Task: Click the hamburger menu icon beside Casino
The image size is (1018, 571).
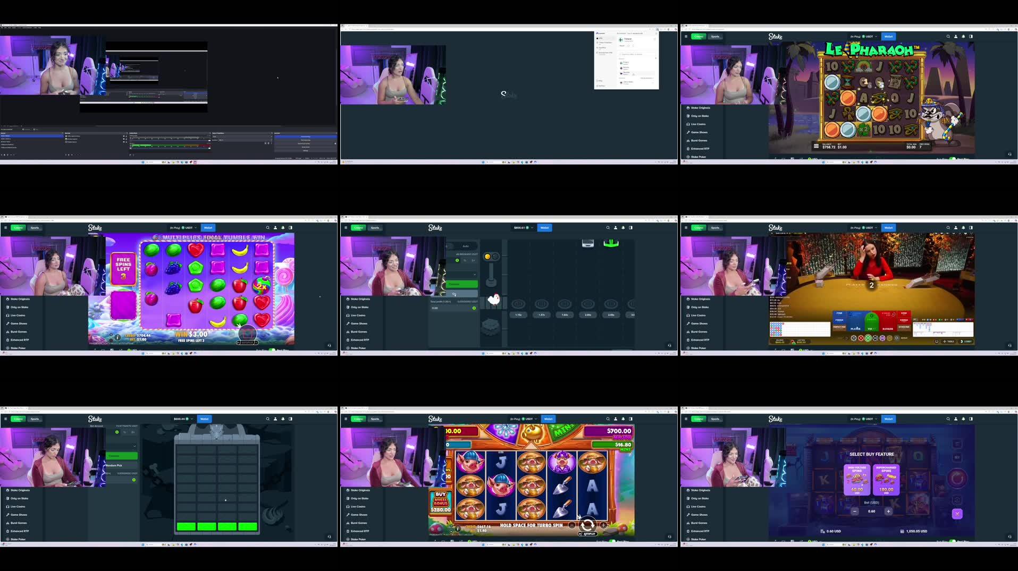Action: click(686, 36)
